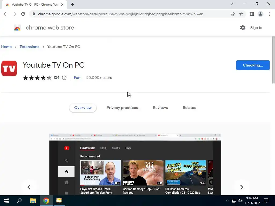Click the lock icon in the address bar
The image size is (275, 206).
click(x=34, y=14)
